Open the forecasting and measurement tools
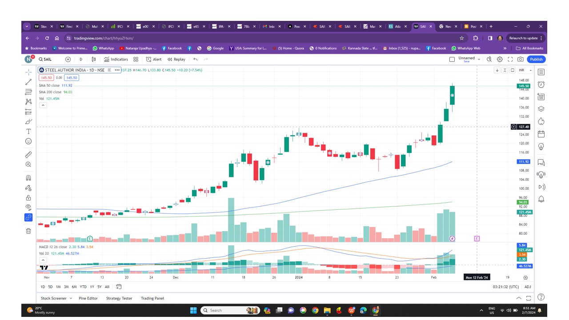This screenshot has width=569, height=320. (28, 112)
